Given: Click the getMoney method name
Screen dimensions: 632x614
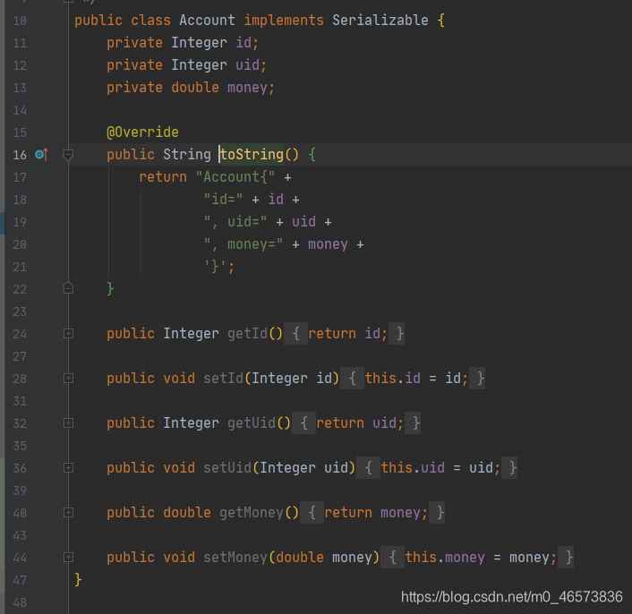Looking at the screenshot, I should [252, 512].
